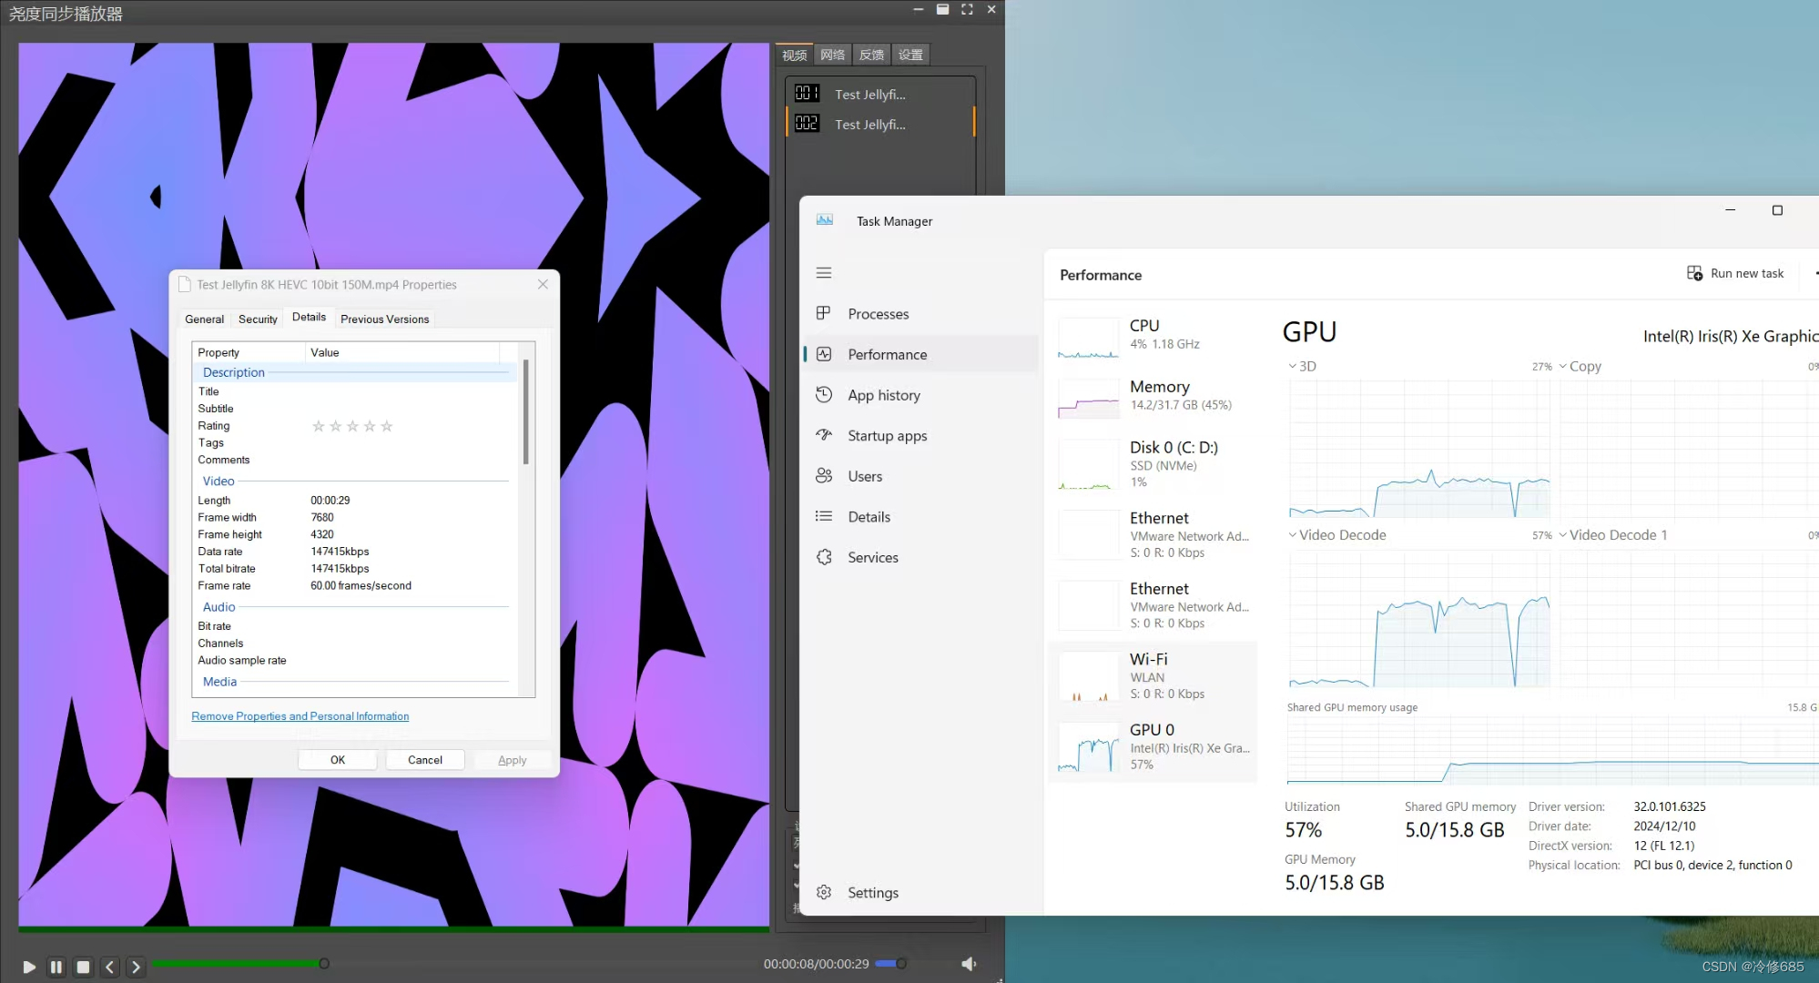Open Task Manager hamburger navigation menu

tap(824, 273)
